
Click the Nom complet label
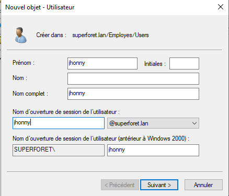pyautogui.click(x=30, y=94)
